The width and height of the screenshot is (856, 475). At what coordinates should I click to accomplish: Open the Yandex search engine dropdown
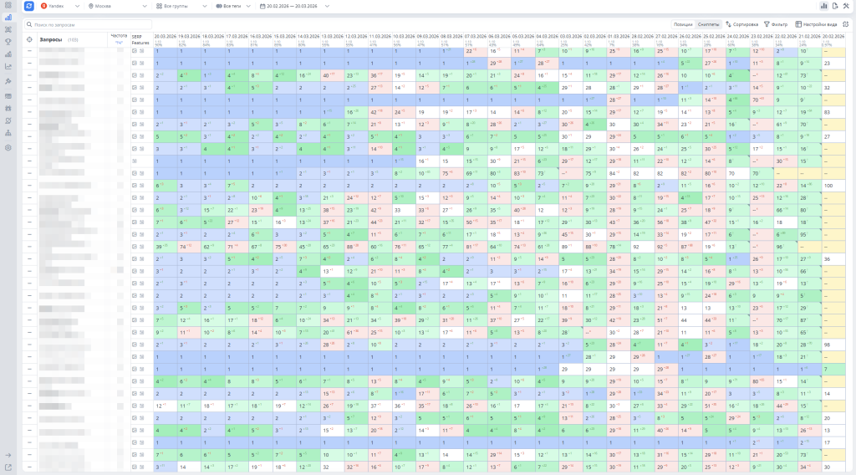(x=60, y=6)
